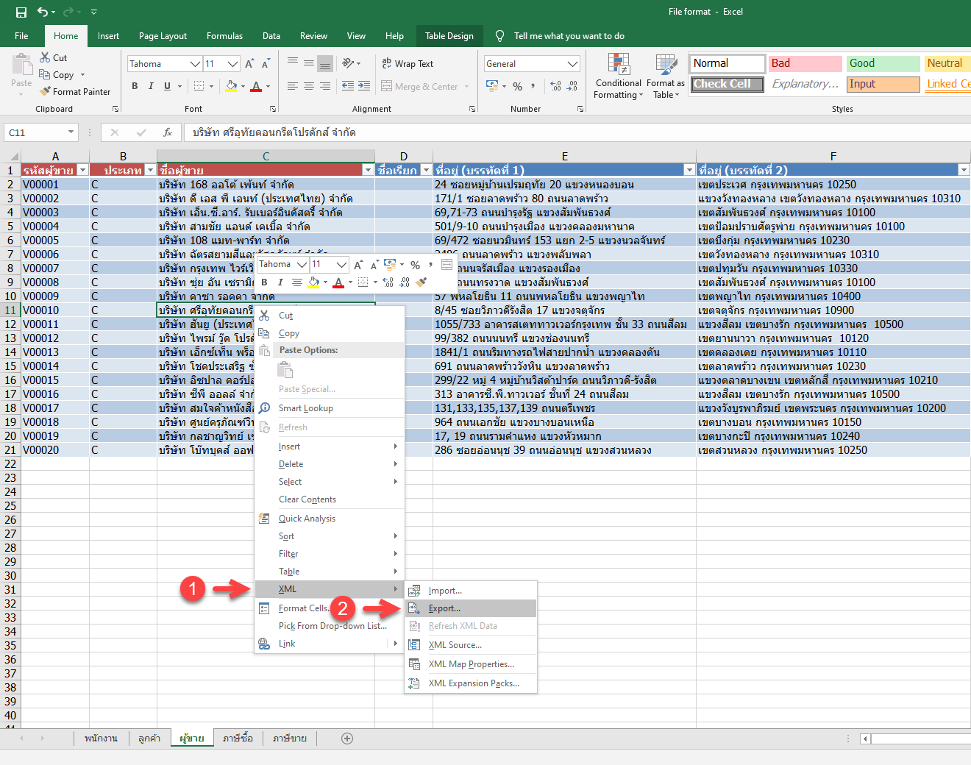Screen dimensions: 971x765
Task: Choose XML Source in submenu
Action: click(x=471, y=645)
